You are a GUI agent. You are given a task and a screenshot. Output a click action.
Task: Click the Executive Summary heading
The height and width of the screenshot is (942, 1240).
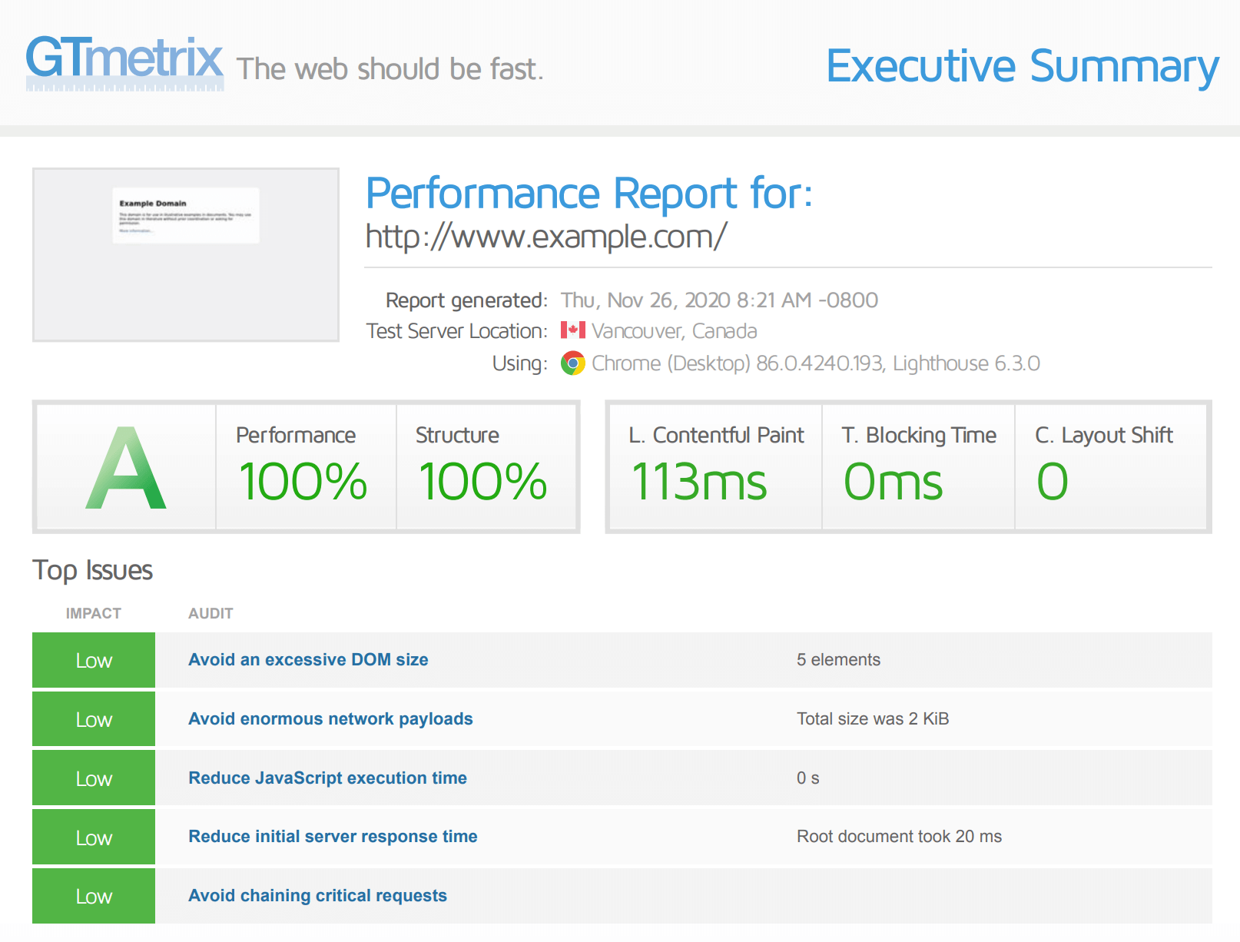[x=1022, y=66]
